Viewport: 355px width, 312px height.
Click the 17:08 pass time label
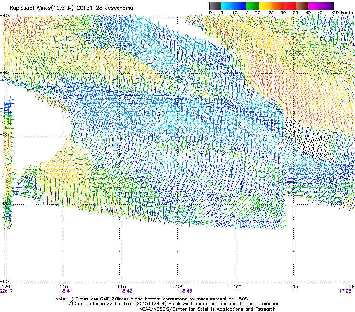click(x=345, y=291)
